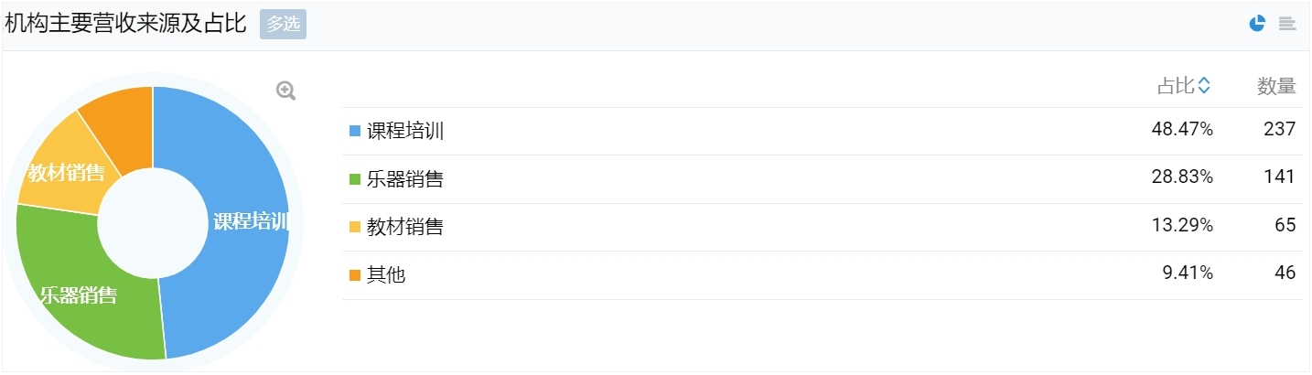Click the magnifier zoom icon beside chart

[286, 91]
